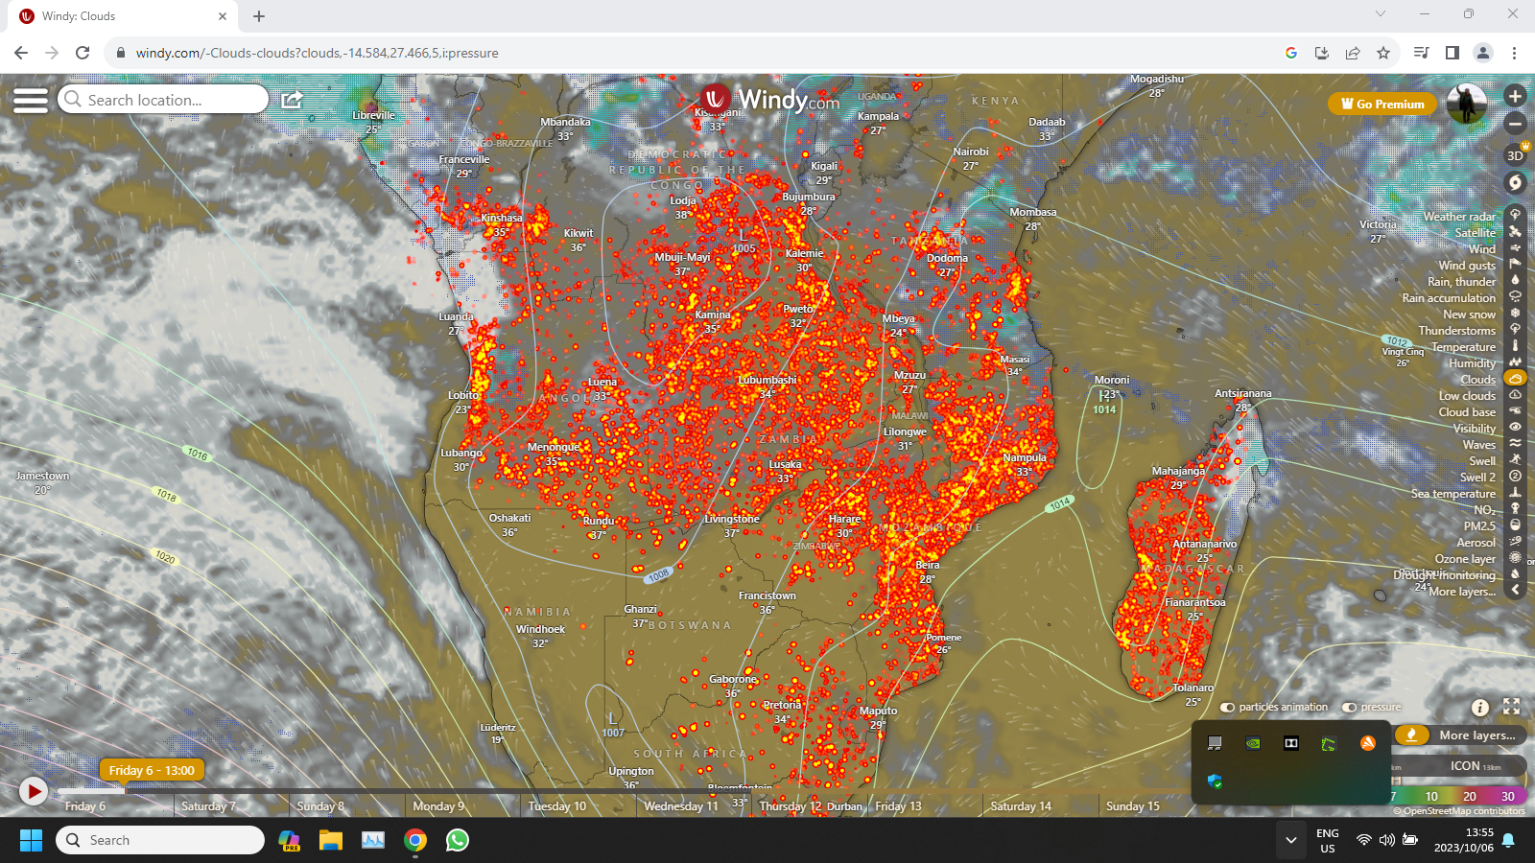This screenshot has width=1535, height=863.
Task: Select the Temperature thermometer icon
Action: tap(1516, 346)
